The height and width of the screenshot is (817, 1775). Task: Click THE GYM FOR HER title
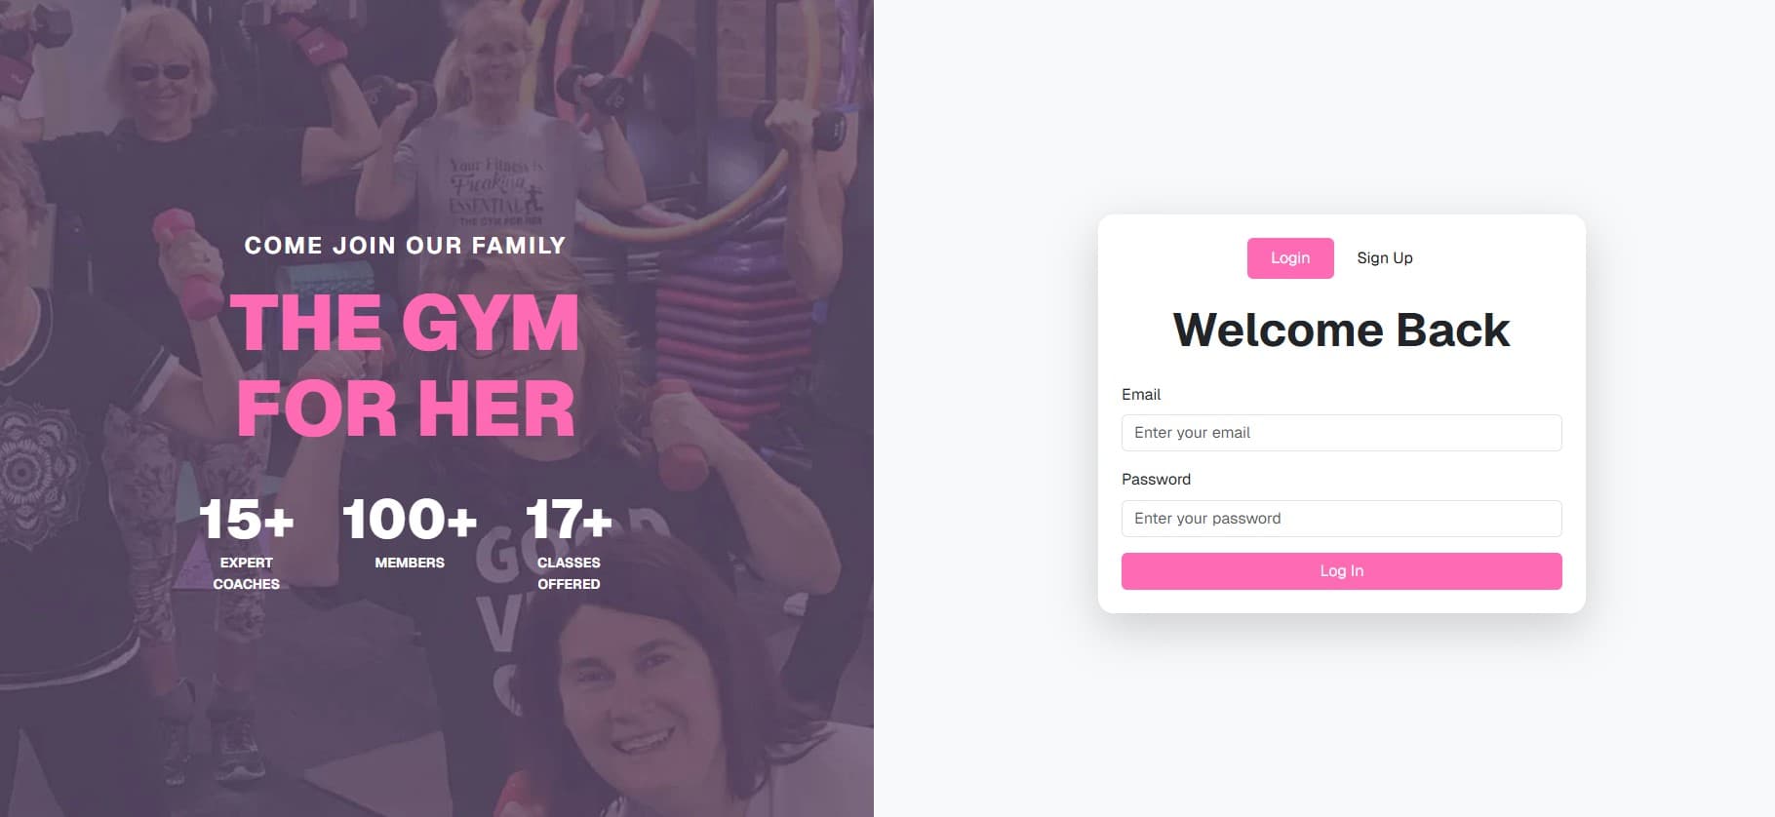coord(405,366)
